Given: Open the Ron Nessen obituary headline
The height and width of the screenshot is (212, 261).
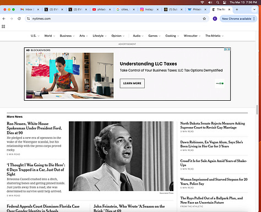Looking at the screenshot, I should (34, 128).
